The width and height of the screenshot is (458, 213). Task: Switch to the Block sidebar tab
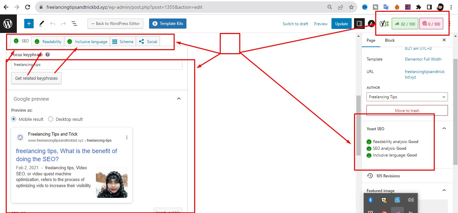[x=390, y=40]
